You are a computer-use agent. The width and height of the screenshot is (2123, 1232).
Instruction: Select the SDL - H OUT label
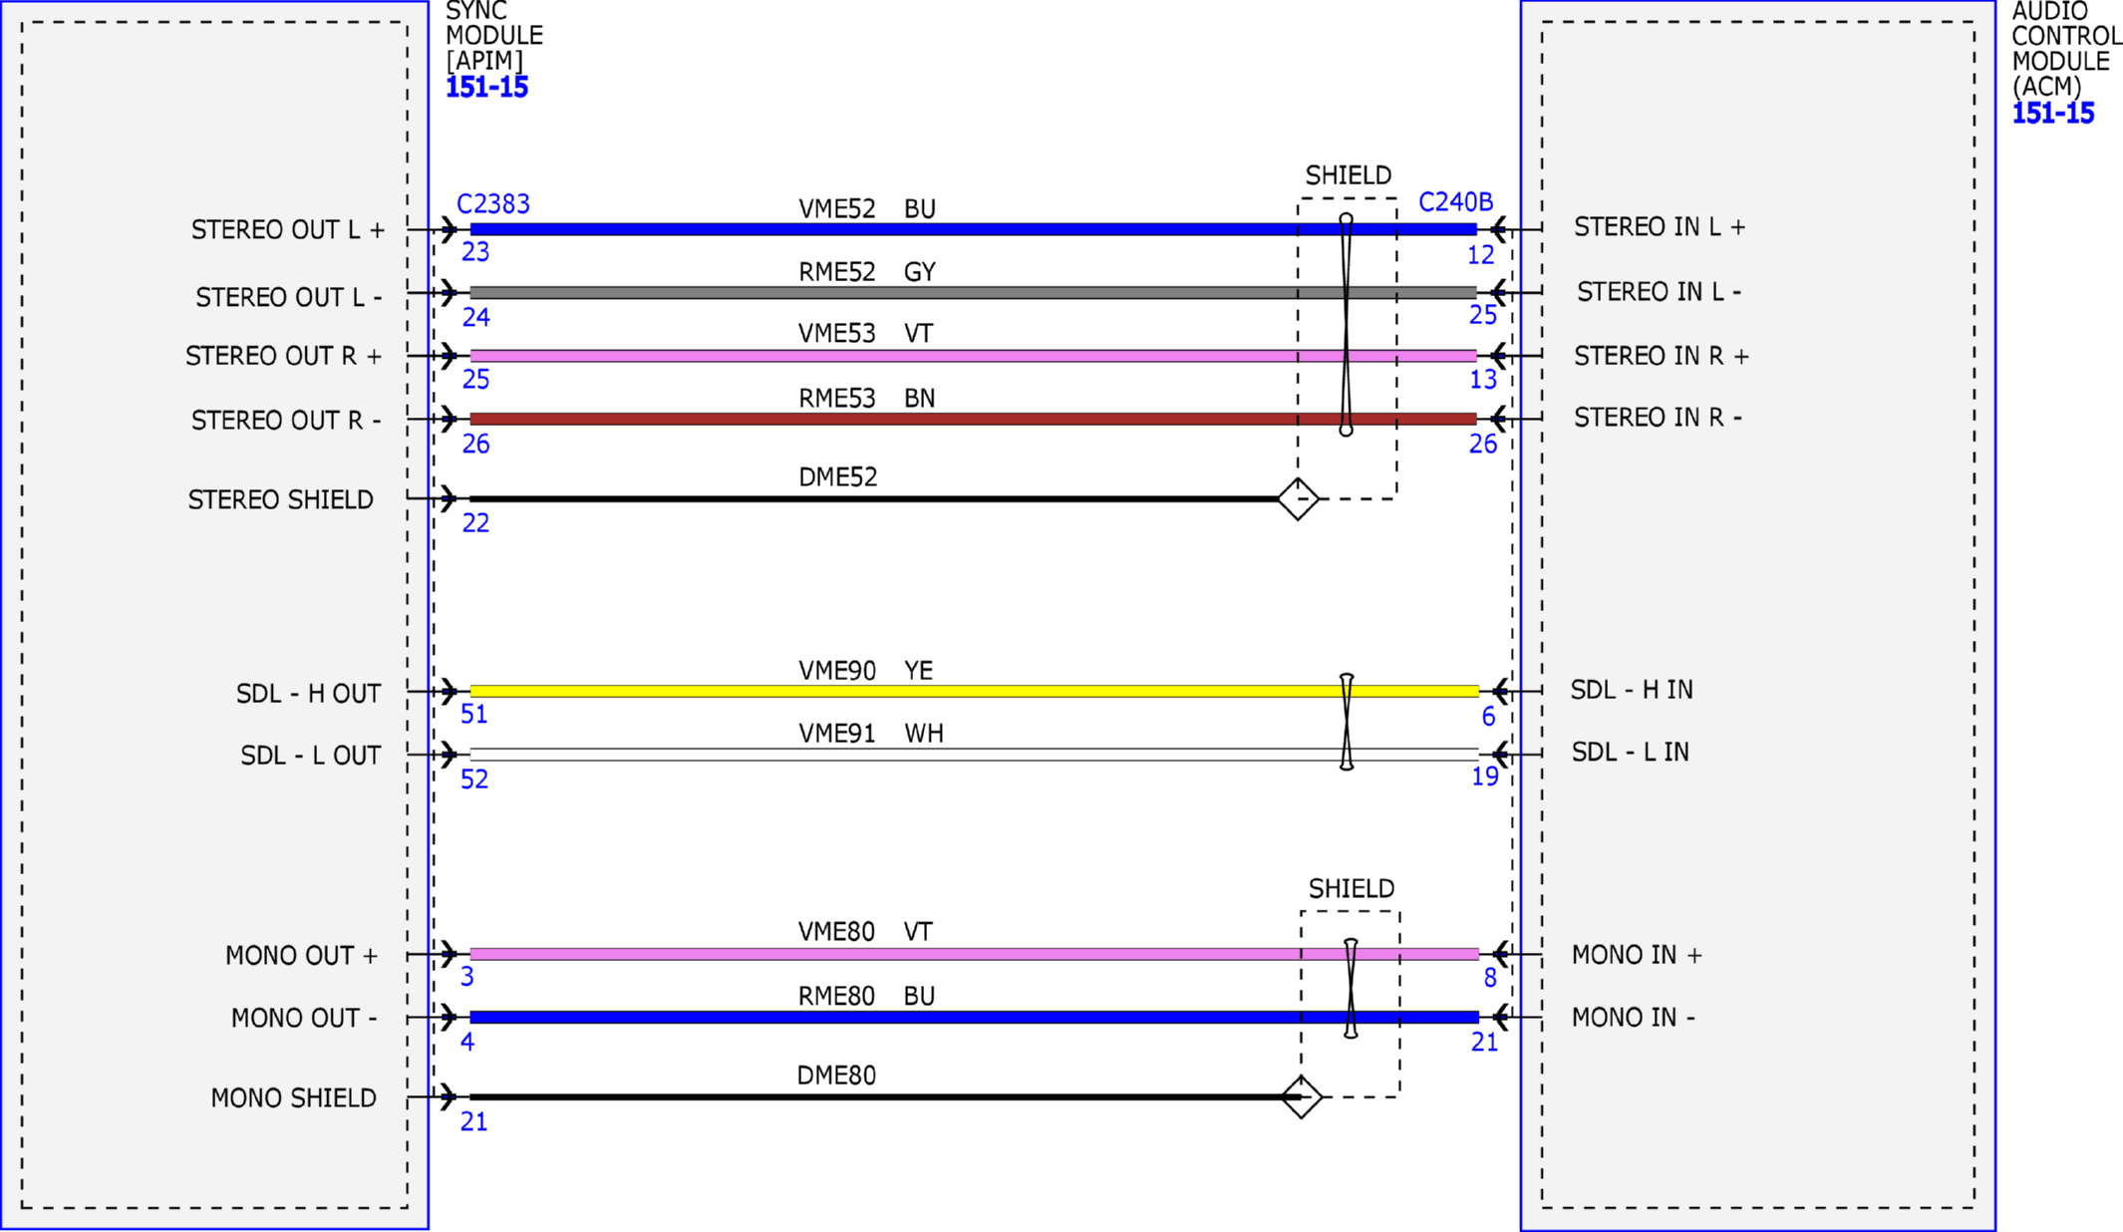[308, 694]
